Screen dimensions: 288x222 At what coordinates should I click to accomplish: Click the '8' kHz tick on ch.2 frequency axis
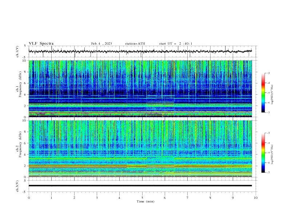(26, 132)
